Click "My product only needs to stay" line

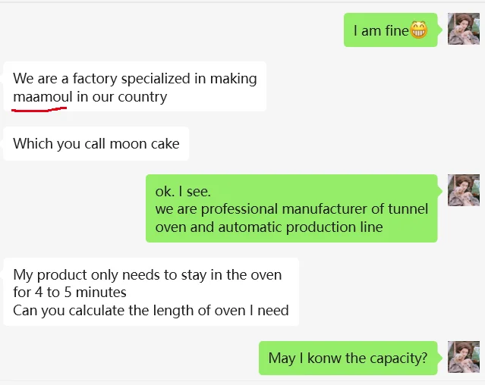[147, 275]
